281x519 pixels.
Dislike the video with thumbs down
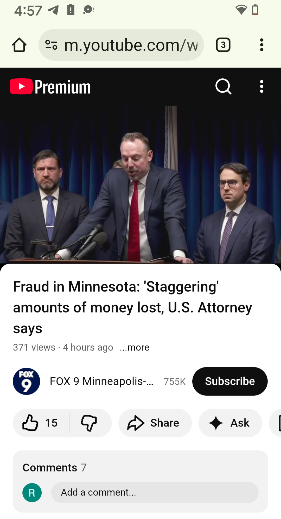pos(89,423)
